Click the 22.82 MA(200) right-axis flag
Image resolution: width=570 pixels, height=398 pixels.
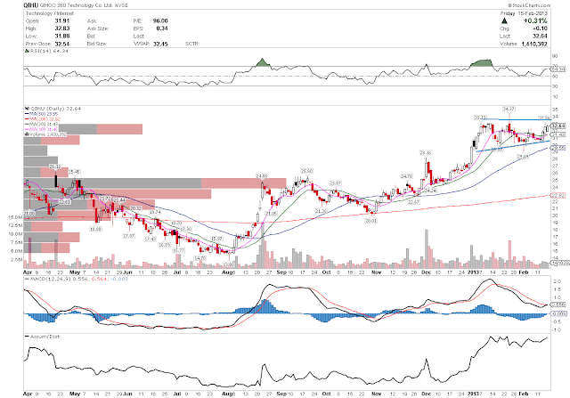pos(558,196)
